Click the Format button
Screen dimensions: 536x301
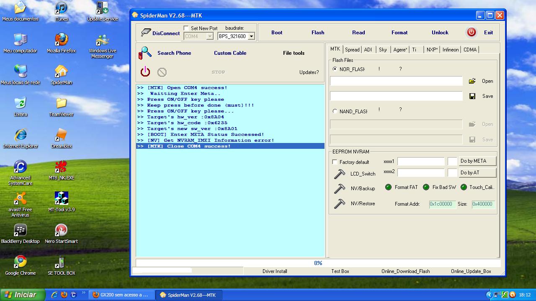(x=399, y=33)
